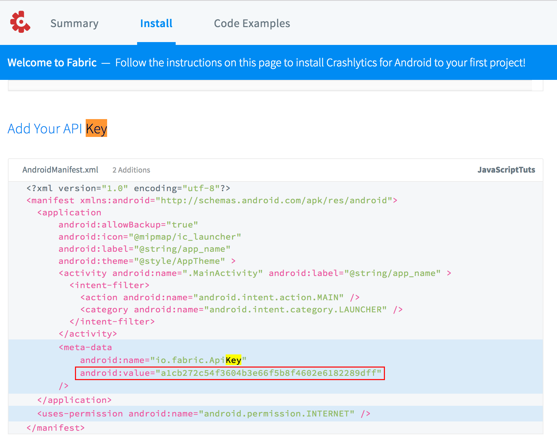Click the uses-permission INTERNET line

[204, 414]
